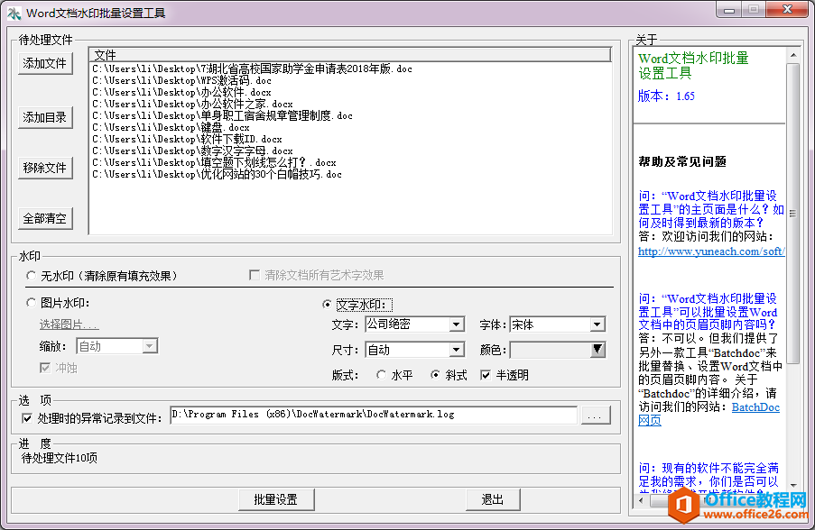Open the 颜色 color picker dropdown

(597, 350)
